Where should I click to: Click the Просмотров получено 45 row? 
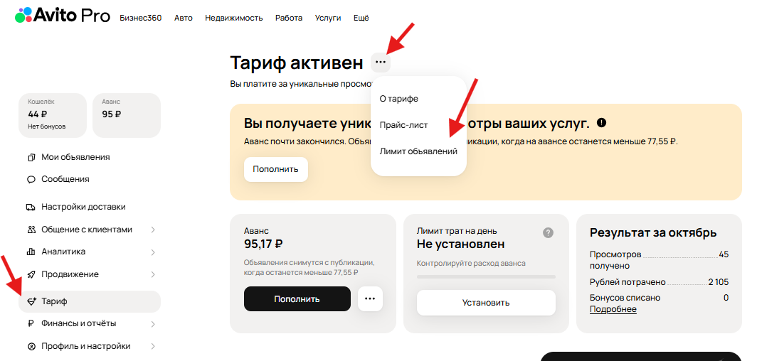tap(659, 260)
